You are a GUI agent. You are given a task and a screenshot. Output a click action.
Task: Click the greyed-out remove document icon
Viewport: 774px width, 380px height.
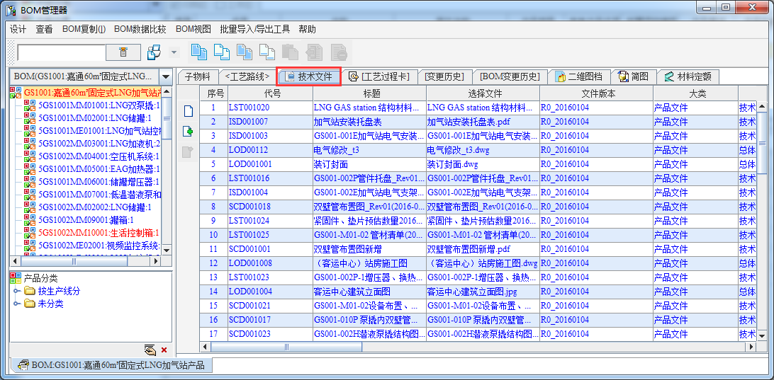[x=339, y=52]
